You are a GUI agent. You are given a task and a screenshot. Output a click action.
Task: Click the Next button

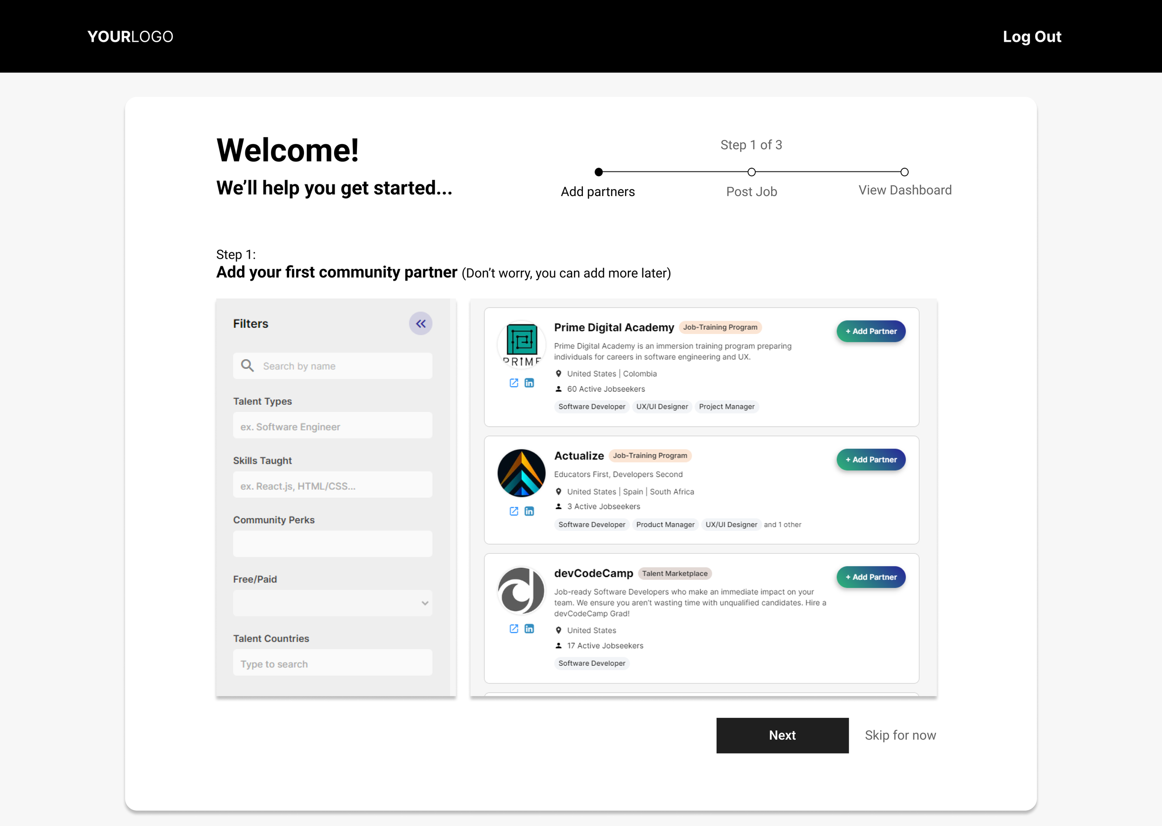pyautogui.click(x=782, y=735)
